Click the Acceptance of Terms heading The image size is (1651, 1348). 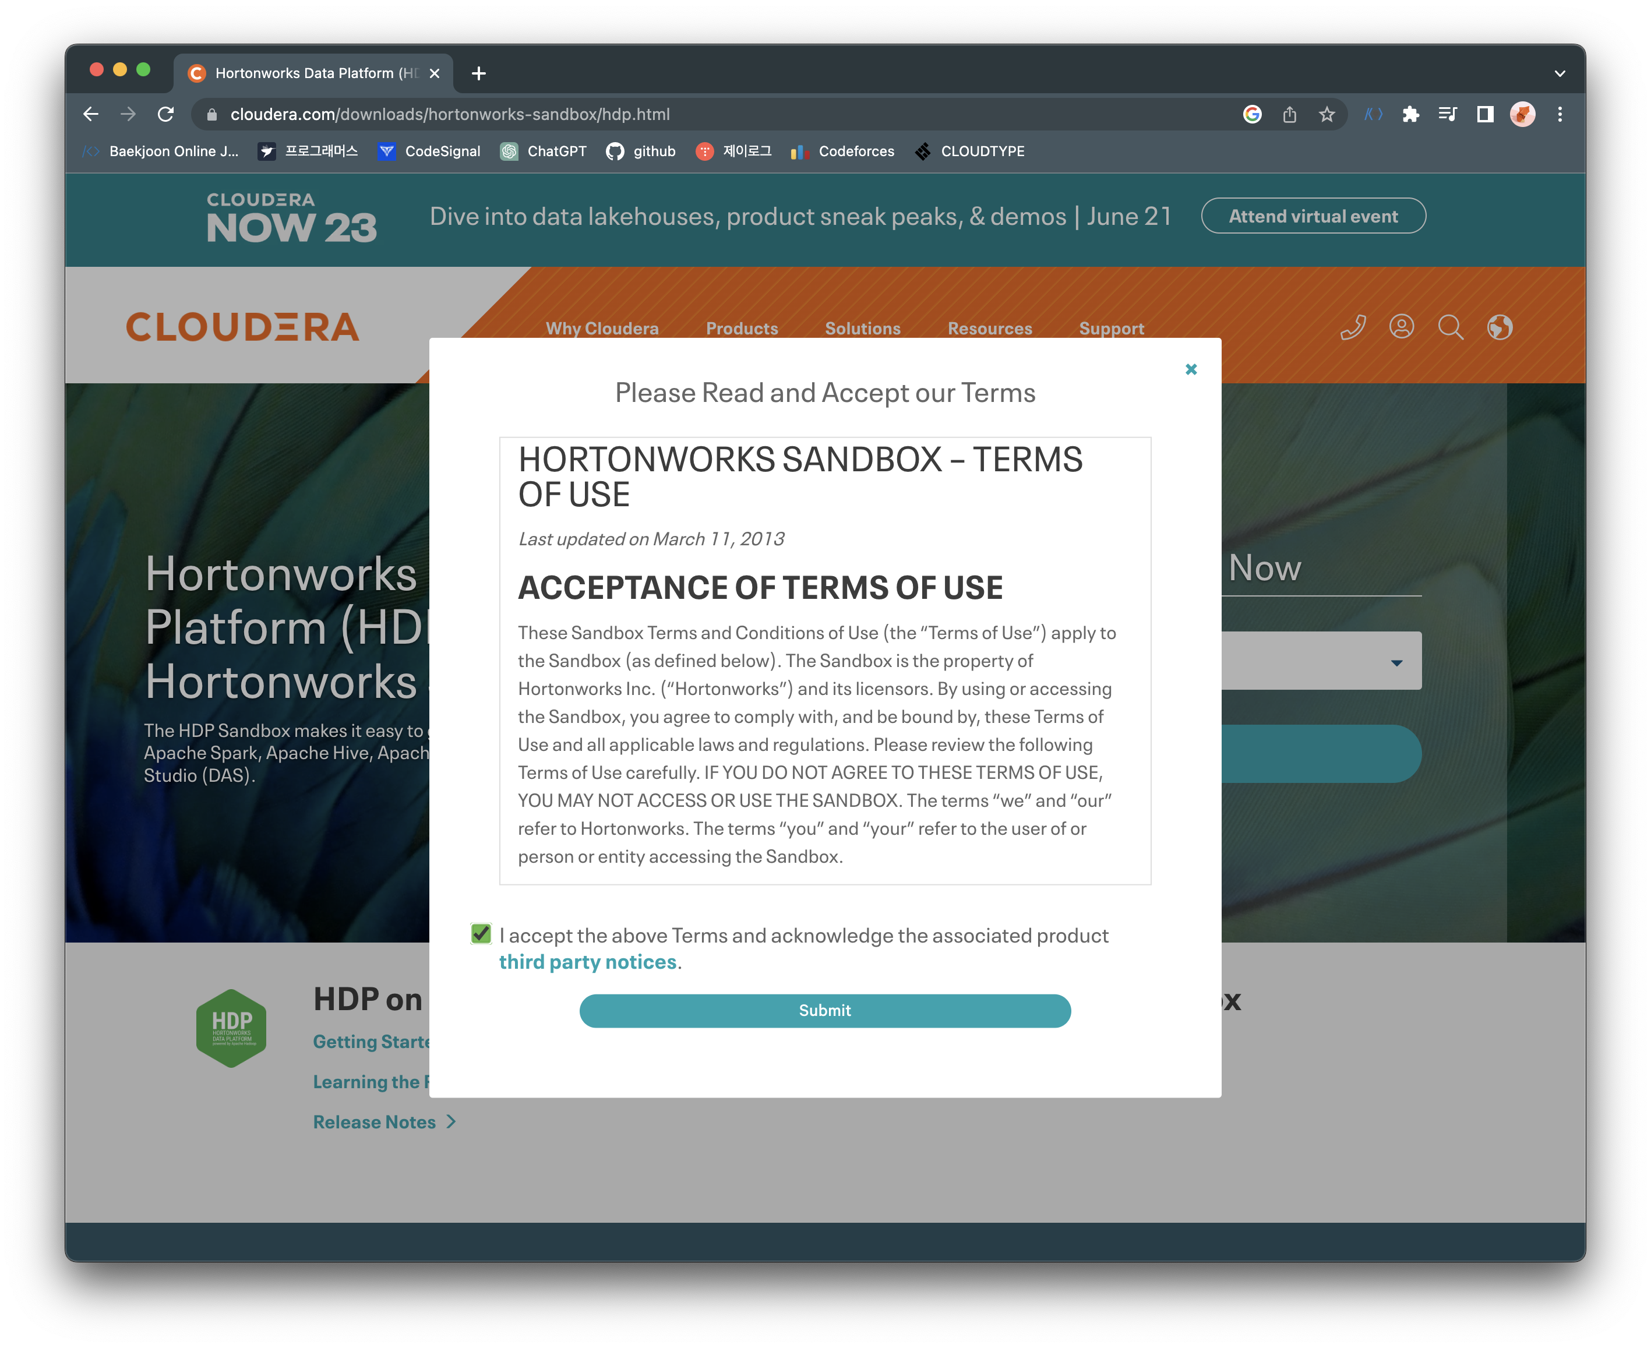click(760, 588)
